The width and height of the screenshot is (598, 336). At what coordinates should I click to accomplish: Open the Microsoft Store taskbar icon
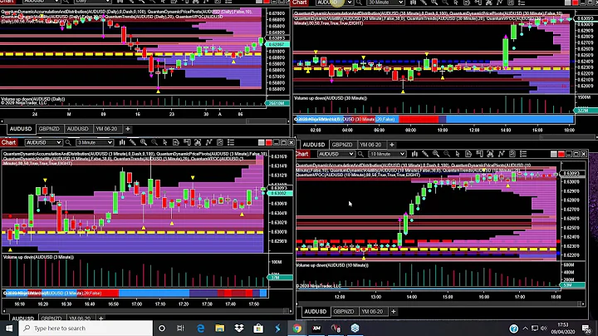pyautogui.click(x=258, y=329)
